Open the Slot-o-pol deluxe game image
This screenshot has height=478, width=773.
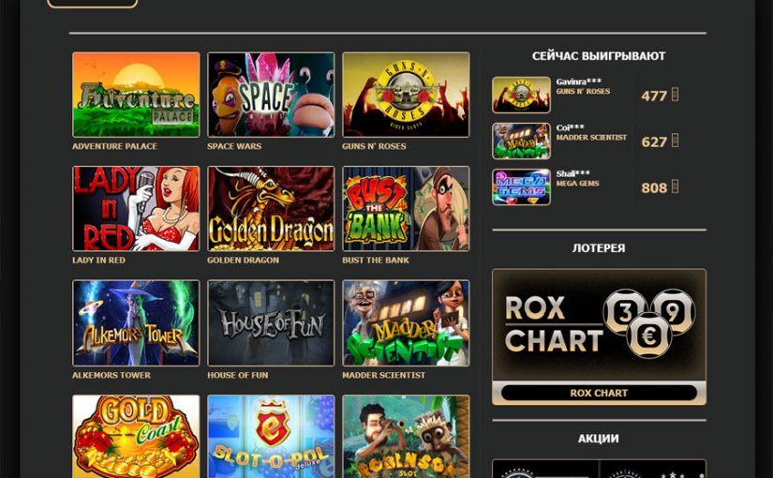pos(271,436)
